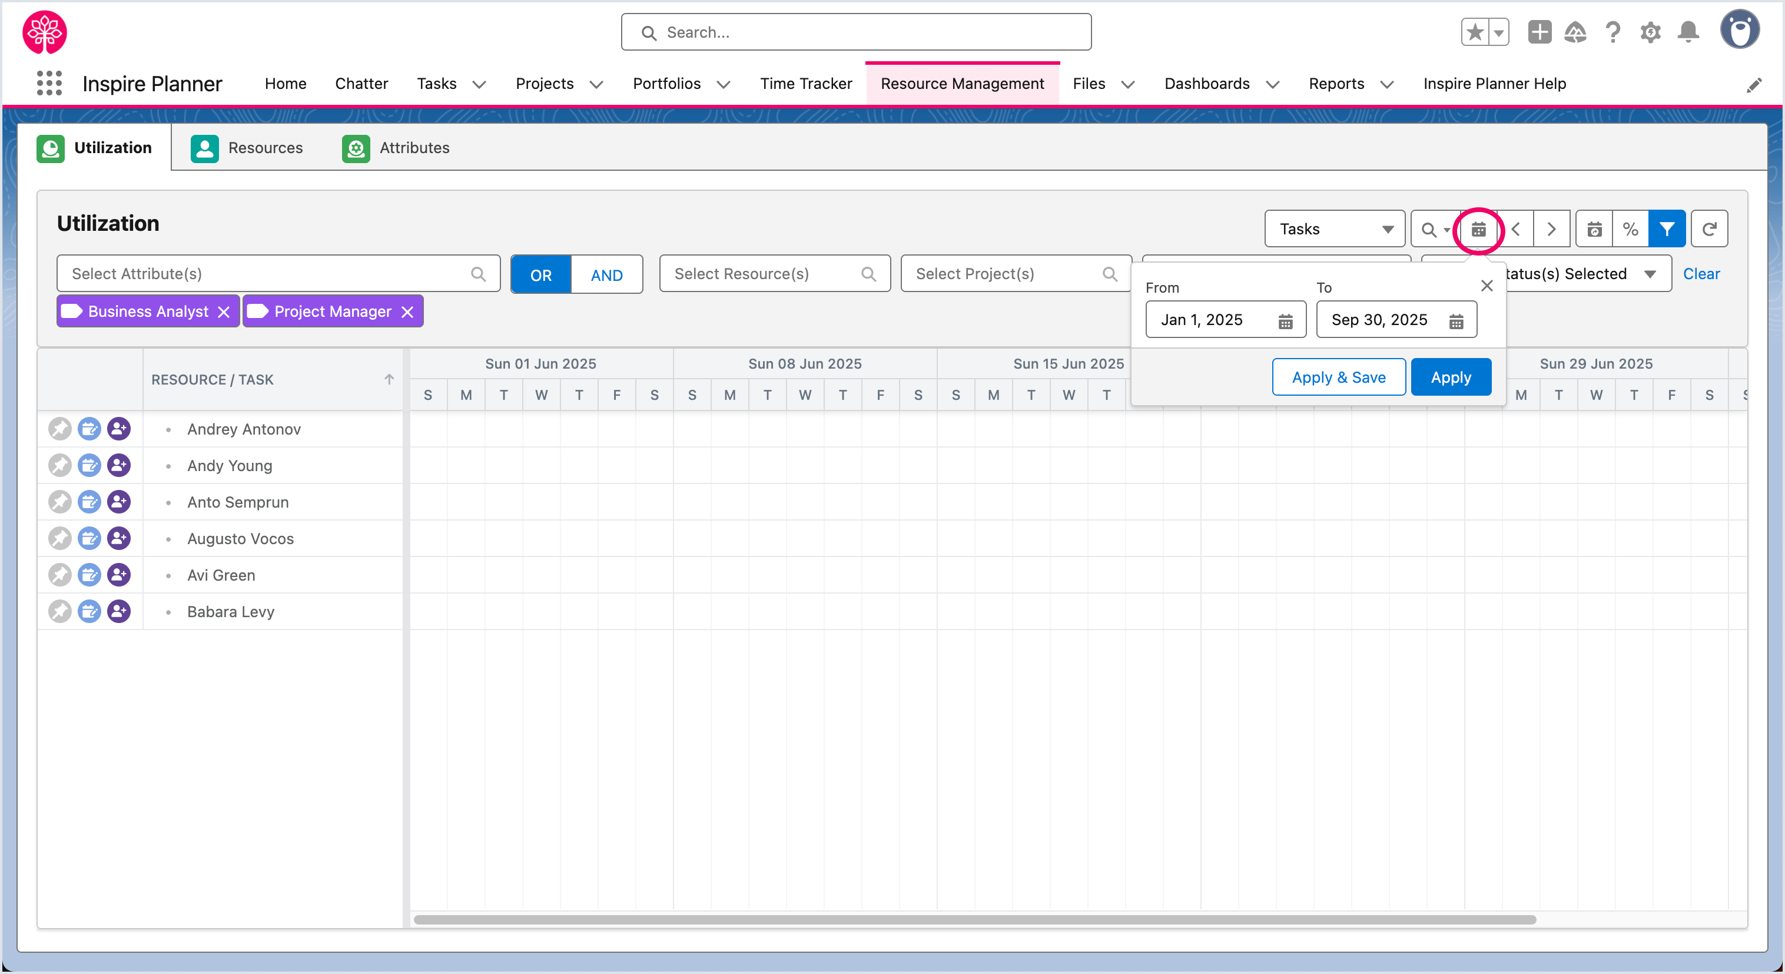Remove the Project Manager attribute tag
The width and height of the screenshot is (1785, 974).
pos(407,312)
